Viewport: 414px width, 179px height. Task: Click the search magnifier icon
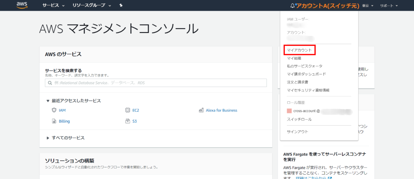tap(50, 83)
